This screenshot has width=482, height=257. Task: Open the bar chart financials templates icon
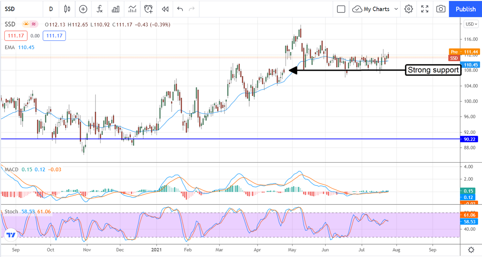click(x=116, y=9)
